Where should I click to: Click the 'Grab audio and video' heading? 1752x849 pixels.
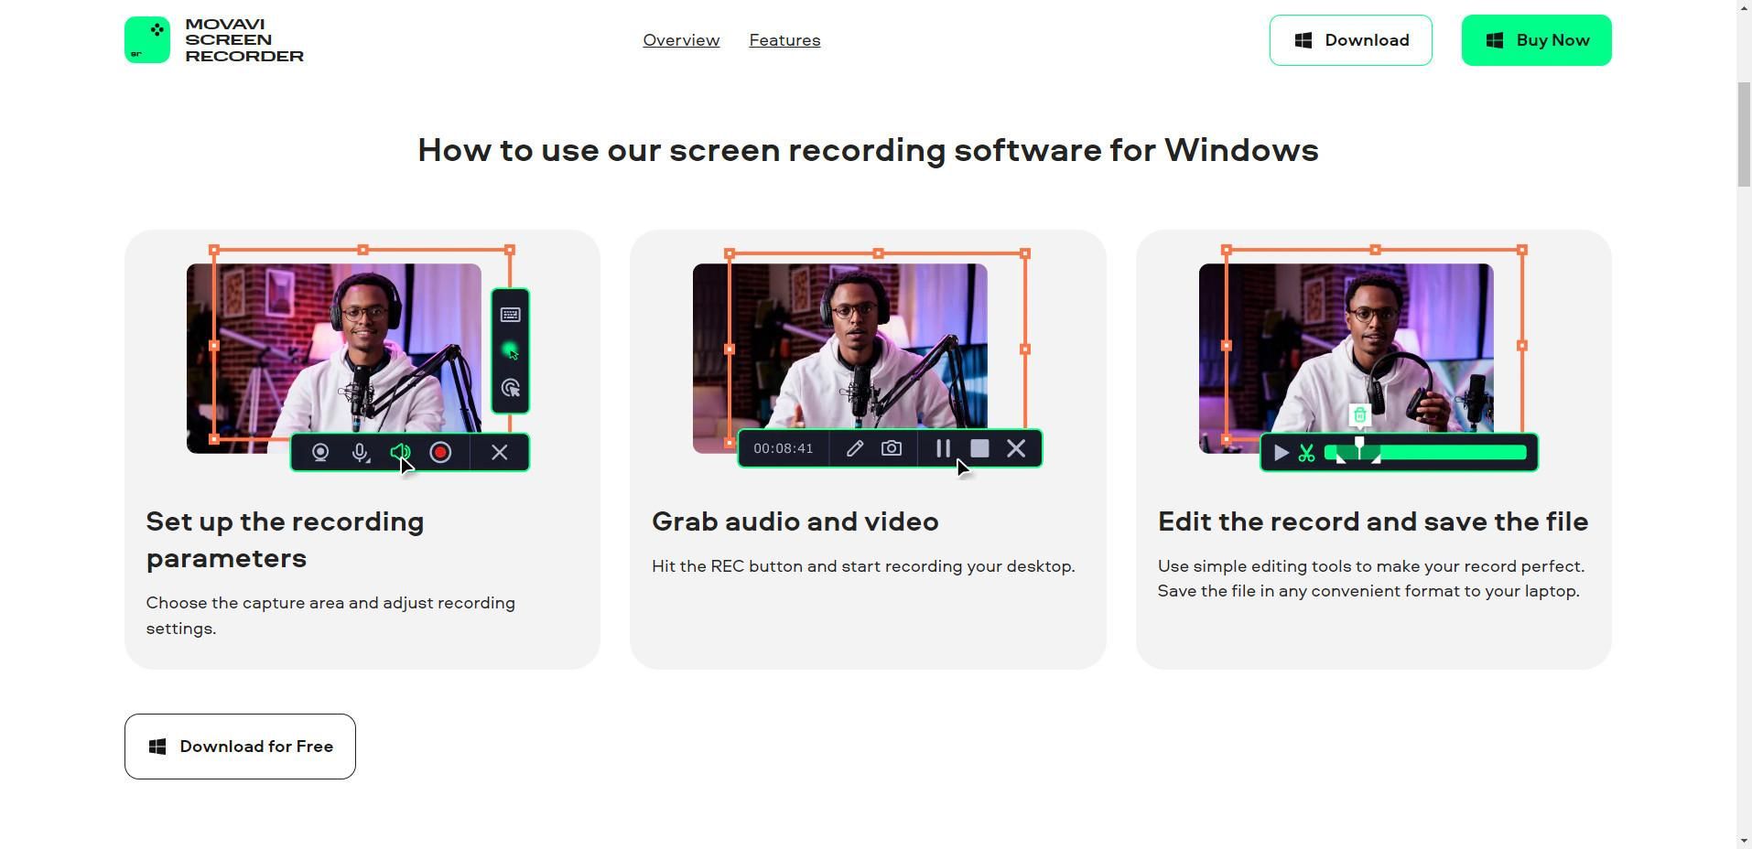(x=795, y=521)
